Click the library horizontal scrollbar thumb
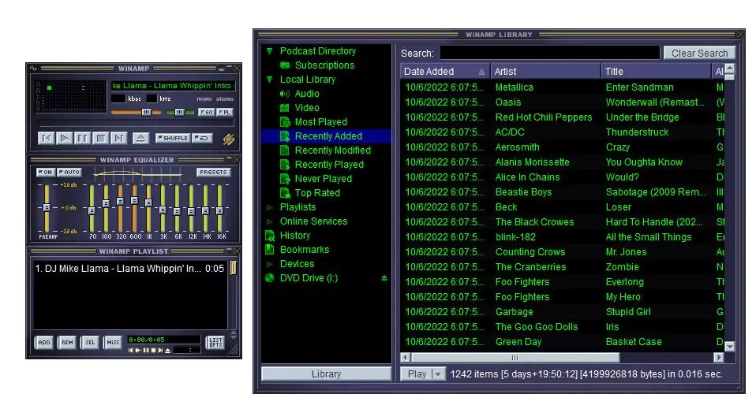This screenshot has width=756, height=405. [515, 358]
